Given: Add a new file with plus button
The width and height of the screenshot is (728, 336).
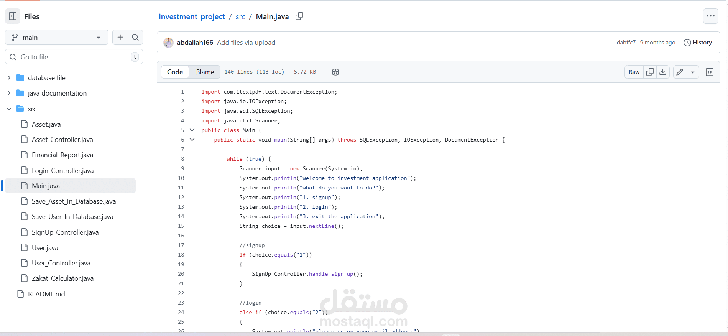Looking at the screenshot, I should 120,37.
